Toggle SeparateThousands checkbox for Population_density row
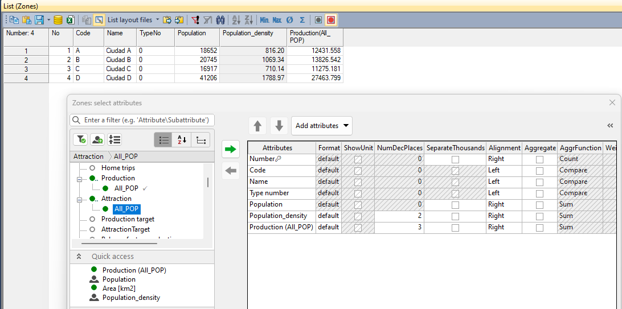 click(x=456, y=216)
